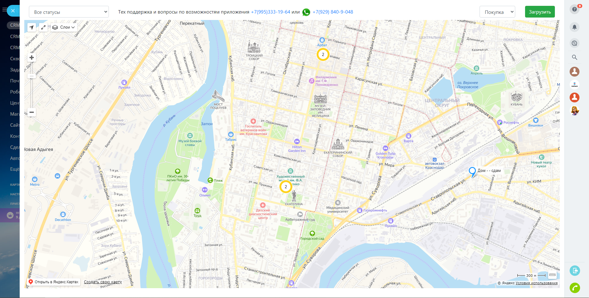
Task: Open the cluster of 2 near Екатерина monument
Action: click(286, 187)
